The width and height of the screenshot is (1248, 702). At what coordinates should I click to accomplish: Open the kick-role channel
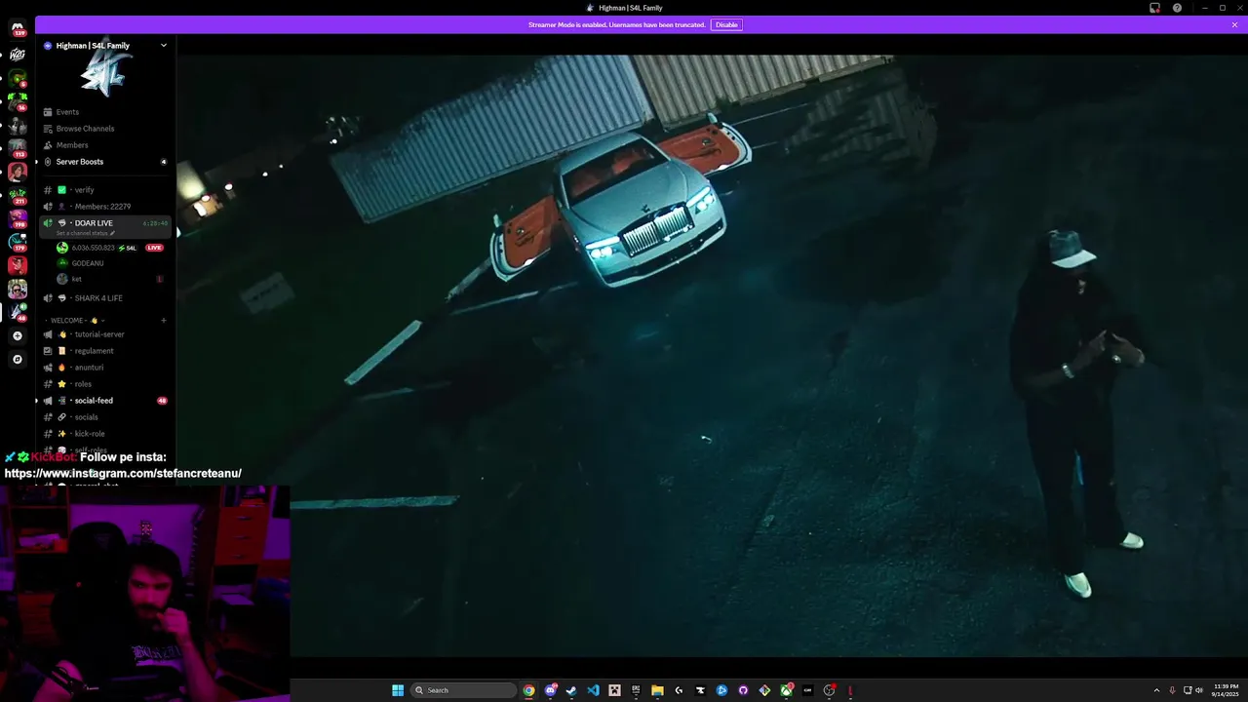pyautogui.click(x=89, y=434)
